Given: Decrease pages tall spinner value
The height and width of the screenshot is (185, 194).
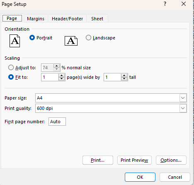Looking at the screenshot, I should tap(124, 79).
